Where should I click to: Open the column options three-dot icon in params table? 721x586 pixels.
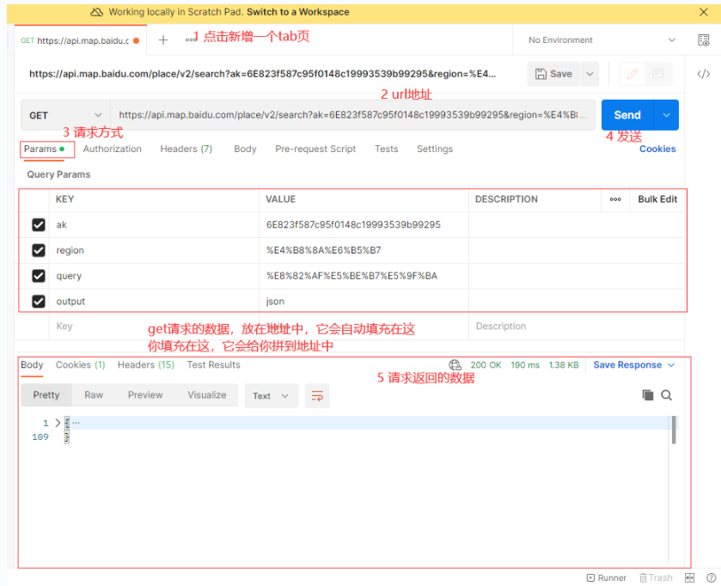(x=615, y=199)
